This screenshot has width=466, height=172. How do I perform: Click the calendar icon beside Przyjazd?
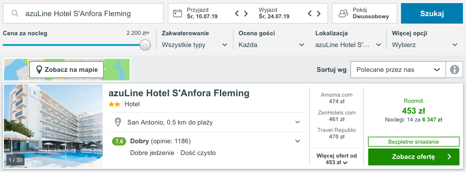point(178,13)
